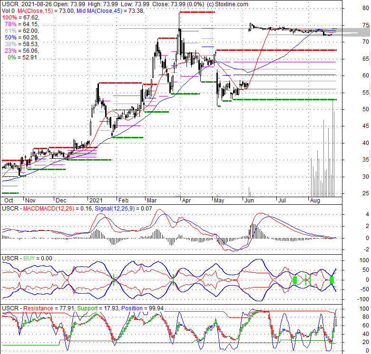Click the 'Resistance = 77.91' label
The width and height of the screenshot is (371, 354).
pyautogui.click(x=49, y=308)
